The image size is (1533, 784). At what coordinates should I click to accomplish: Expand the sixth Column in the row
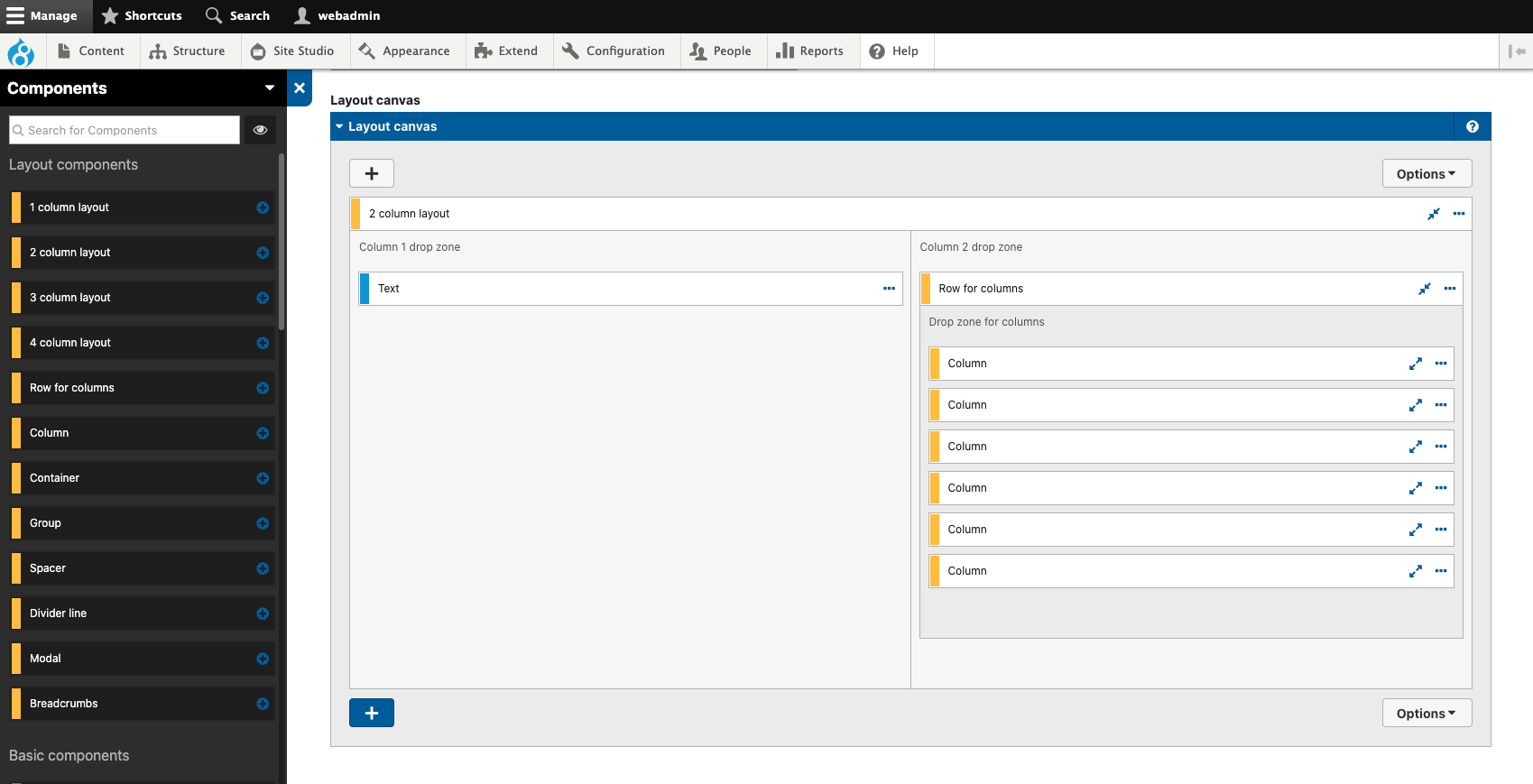pos(1415,571)
